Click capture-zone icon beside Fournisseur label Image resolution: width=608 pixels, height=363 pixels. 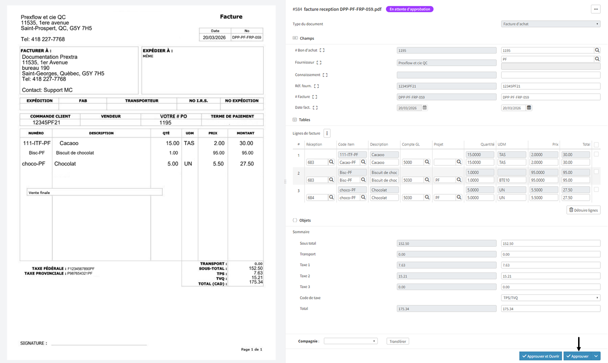tap(319, 63)
